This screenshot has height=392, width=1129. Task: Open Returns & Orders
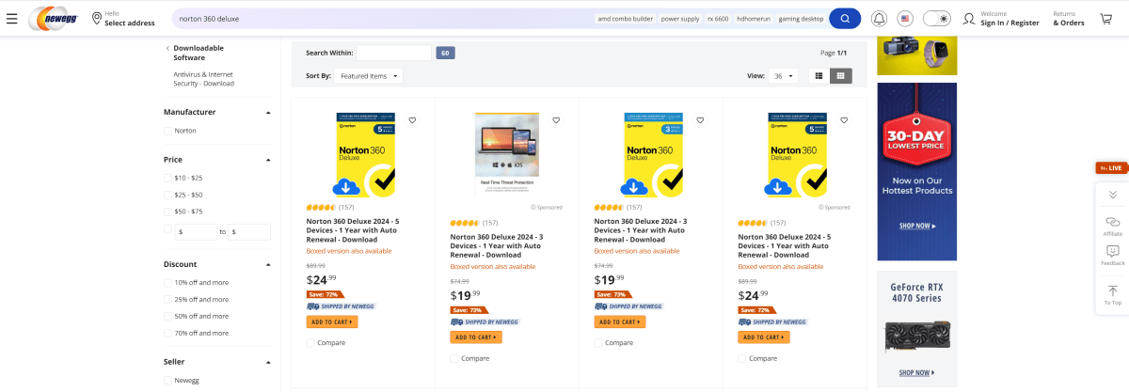1068,19
